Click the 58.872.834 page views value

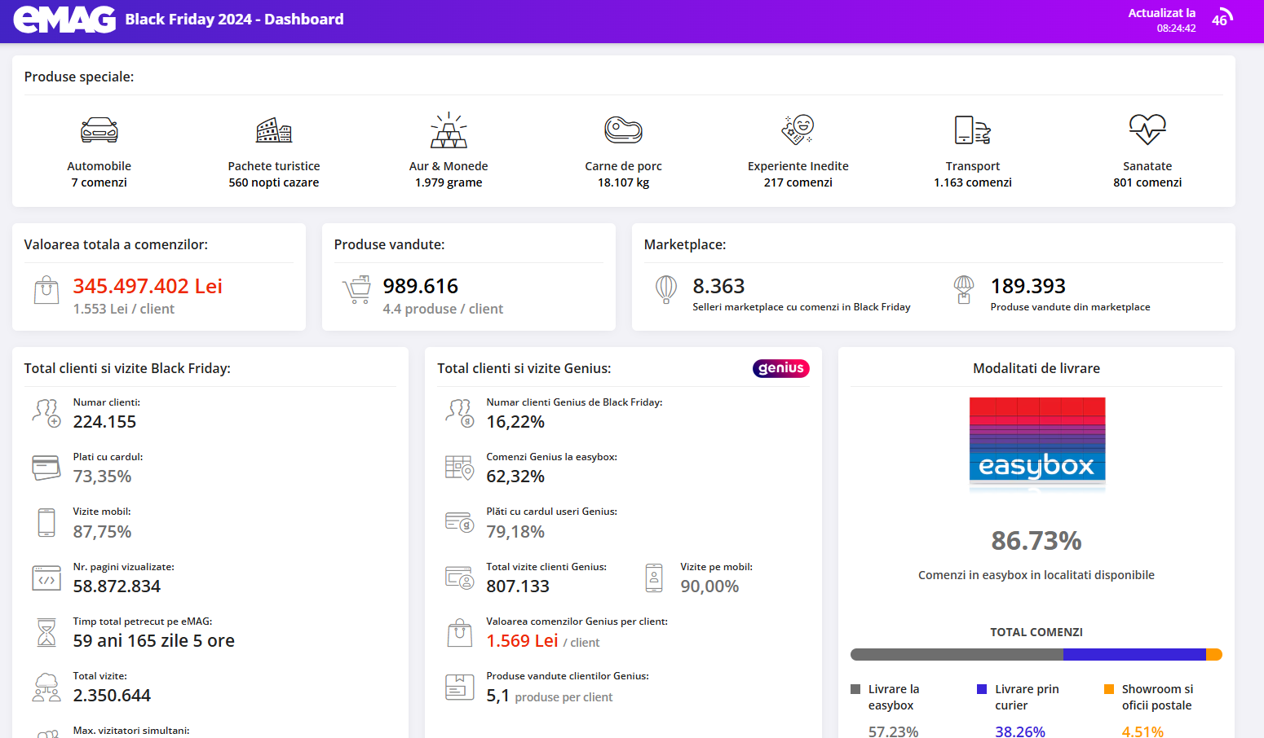coord(117,586)
